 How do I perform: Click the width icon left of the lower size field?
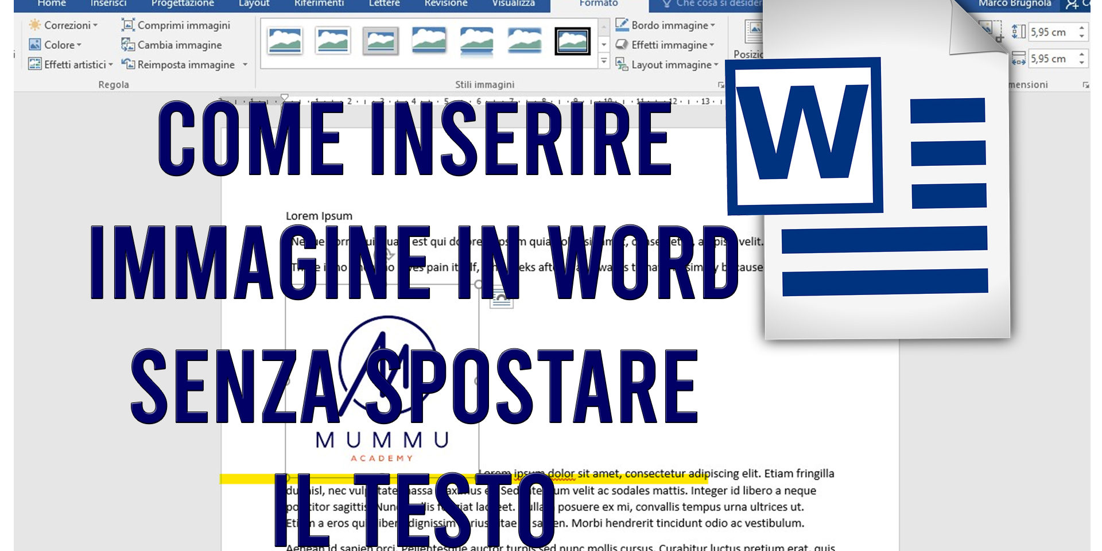pyautogui.click(x=1018, y=59)
